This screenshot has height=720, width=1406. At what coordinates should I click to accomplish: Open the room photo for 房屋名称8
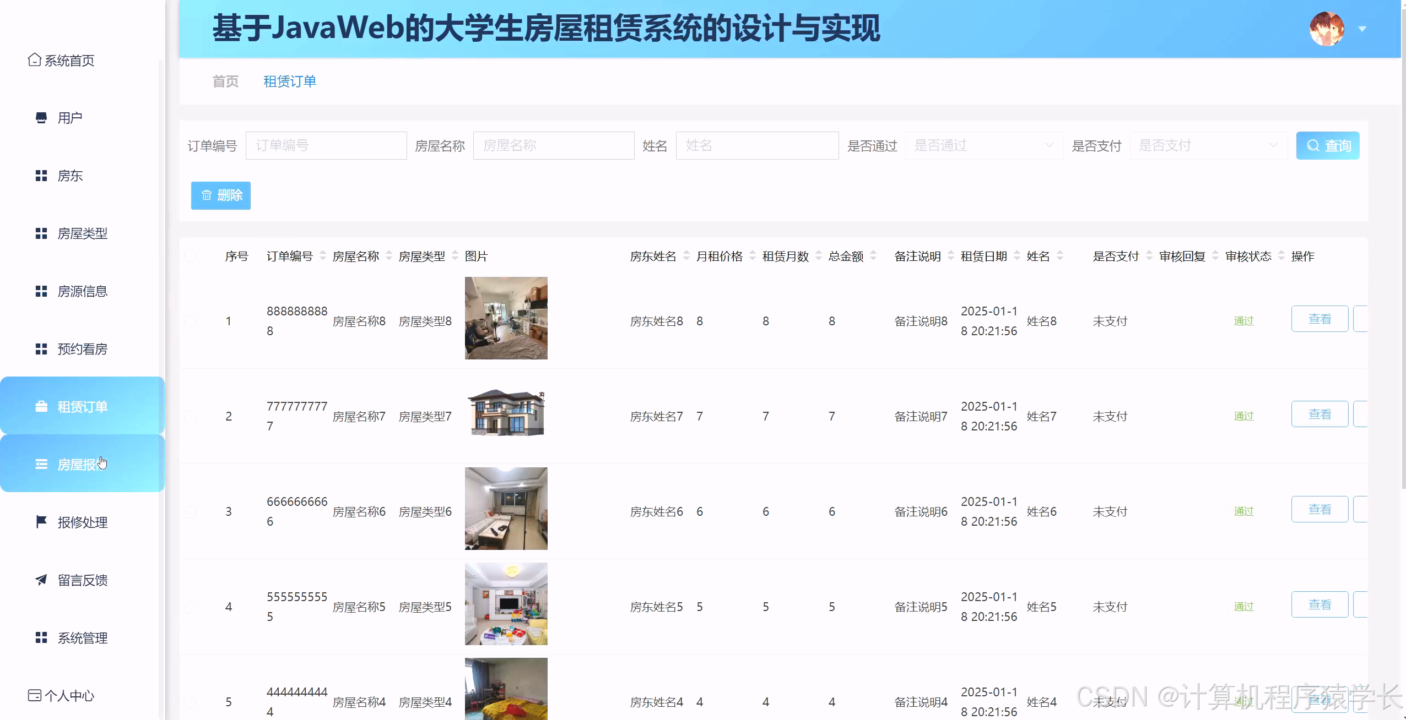point(506,318)
